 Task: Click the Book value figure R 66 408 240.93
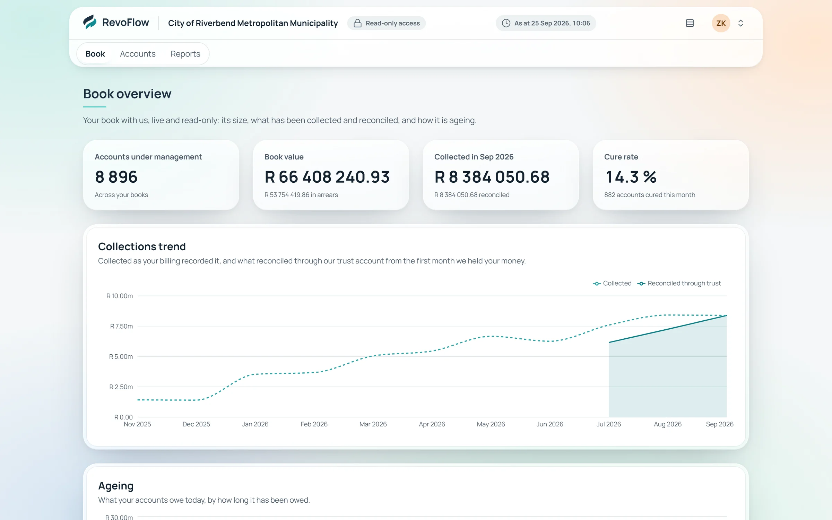pos(327,177)
